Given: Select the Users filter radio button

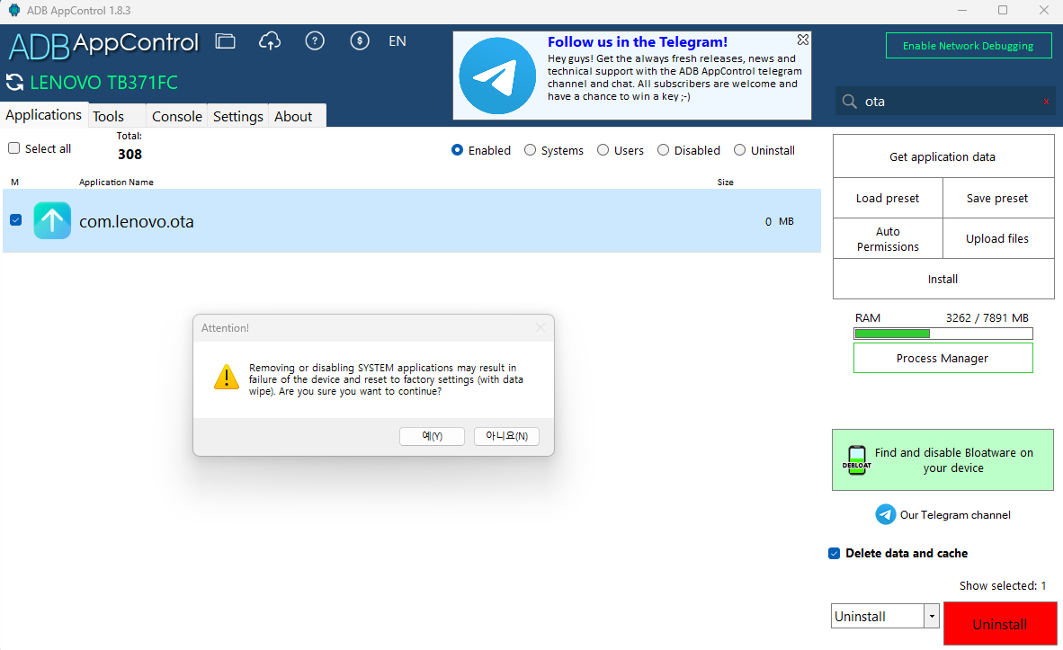Looking at the screenshot, I should coord(603,150).
